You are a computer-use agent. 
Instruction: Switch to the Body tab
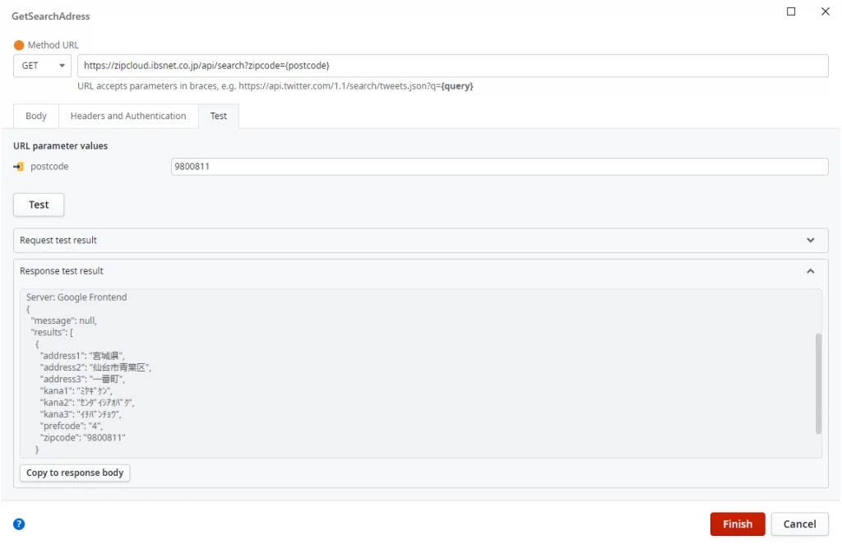coord(36,116)
